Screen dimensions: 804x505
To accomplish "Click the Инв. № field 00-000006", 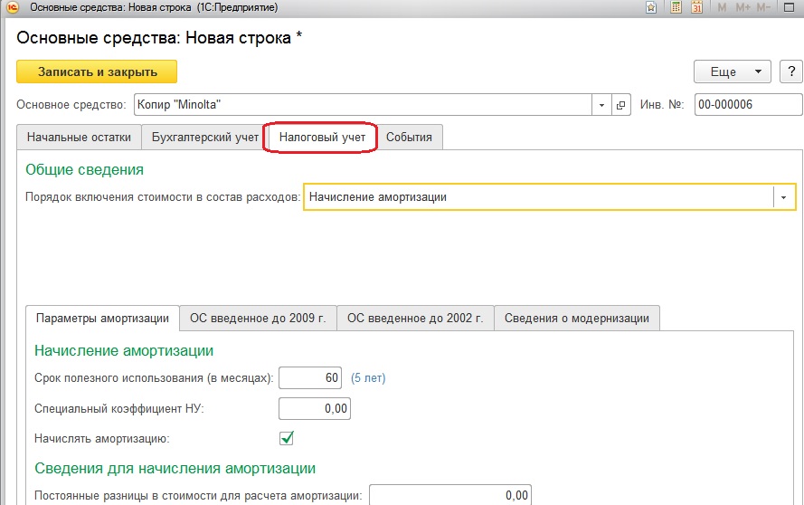I will (748, 105).
